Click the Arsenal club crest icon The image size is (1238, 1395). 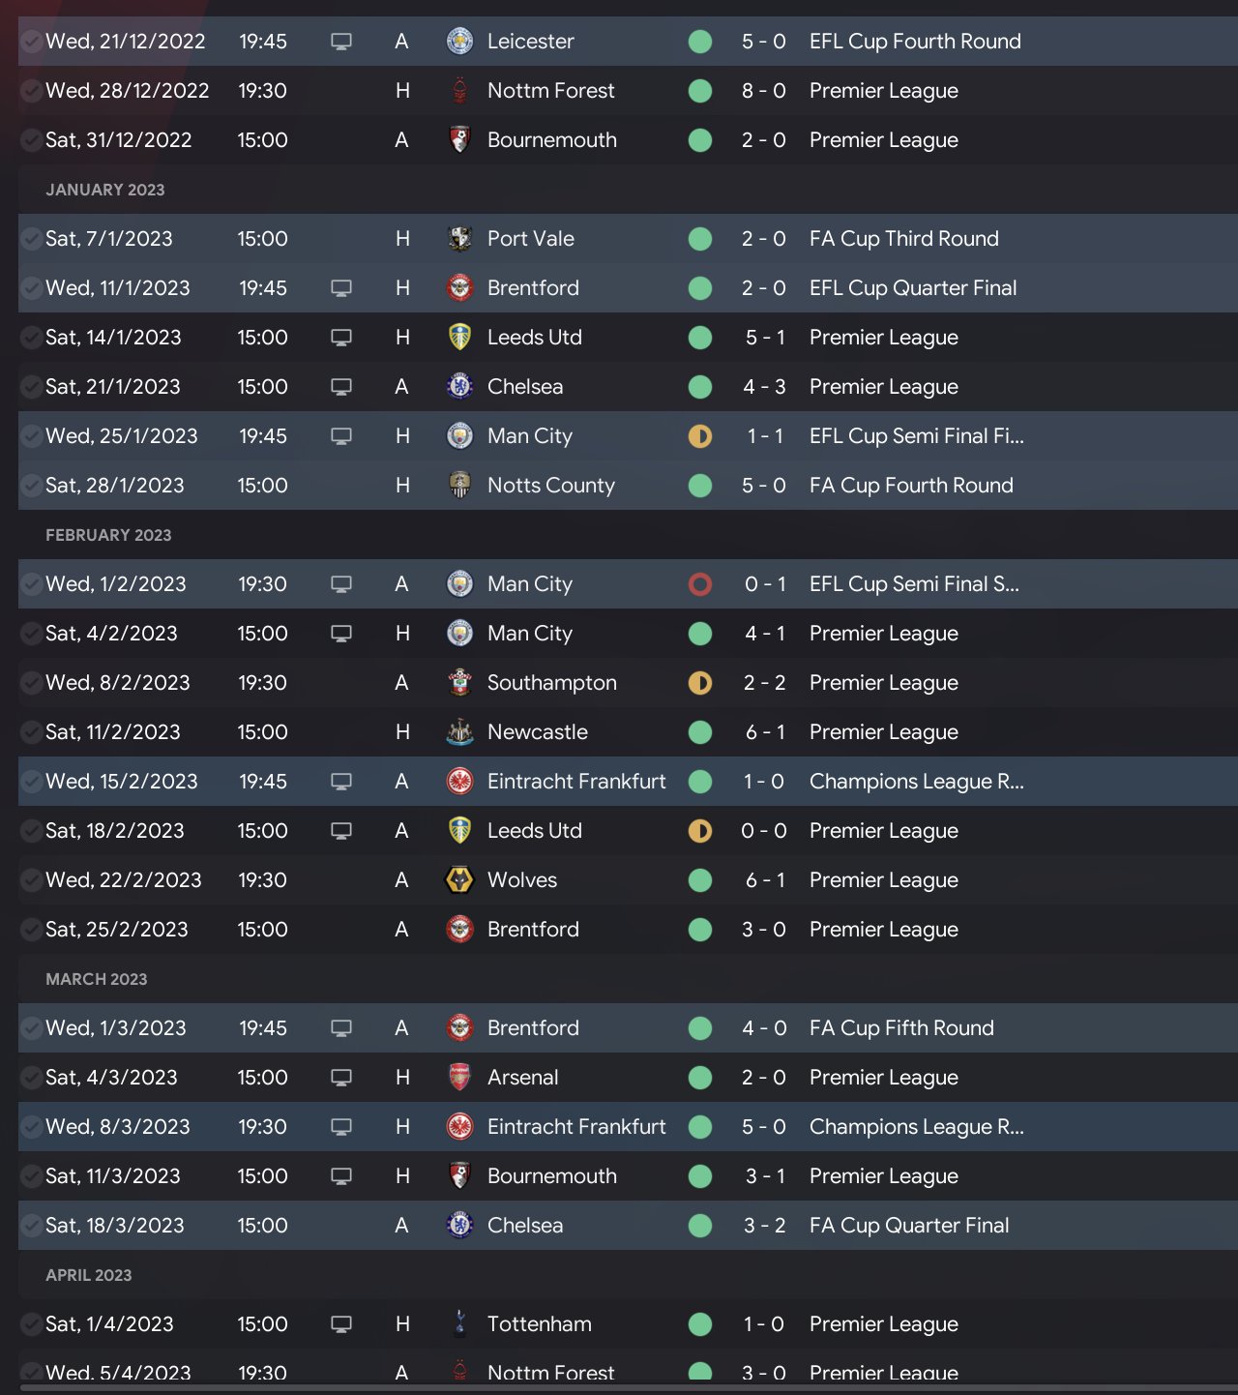459,1078
